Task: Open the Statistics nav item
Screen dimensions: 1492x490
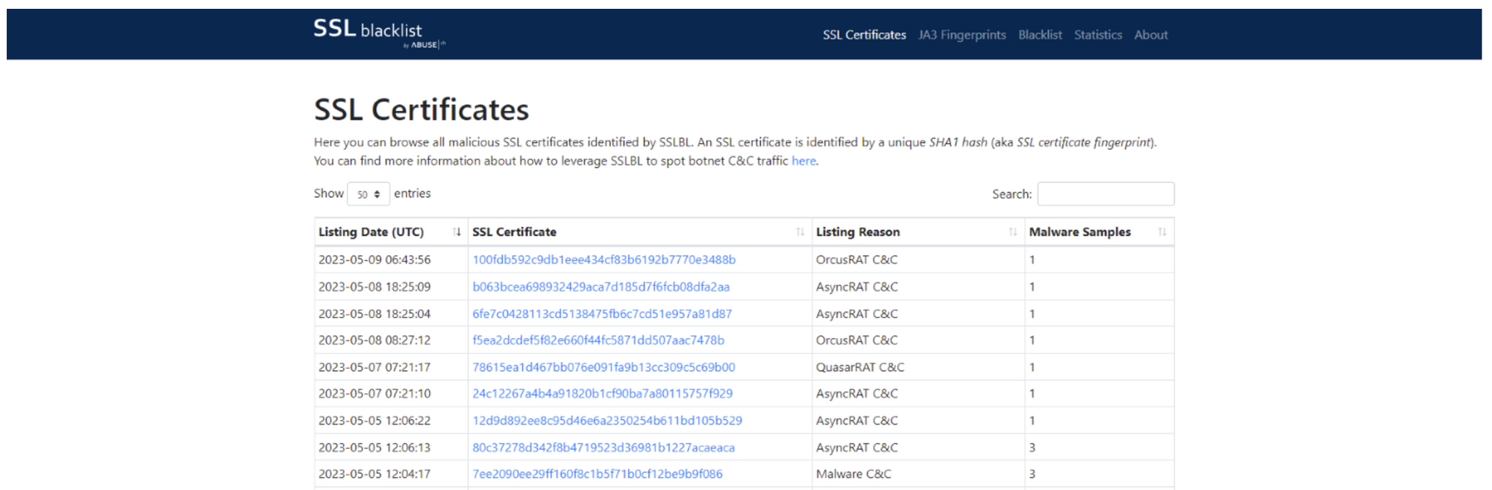Action: pyautogui.click(x=1097, y=35)
